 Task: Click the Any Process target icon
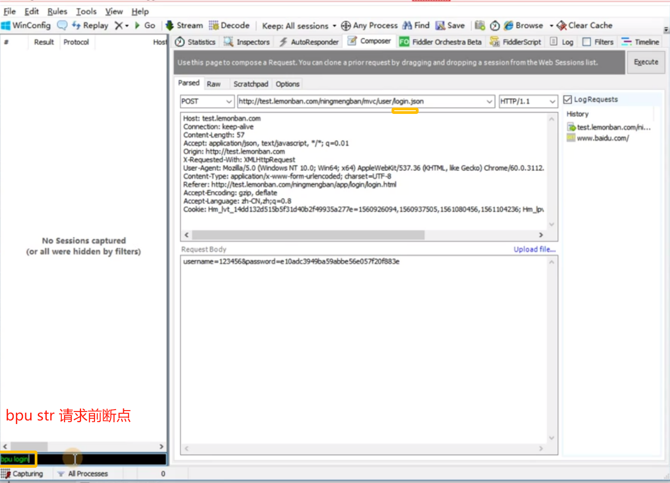pyautogui.click(x=346, y=26)
